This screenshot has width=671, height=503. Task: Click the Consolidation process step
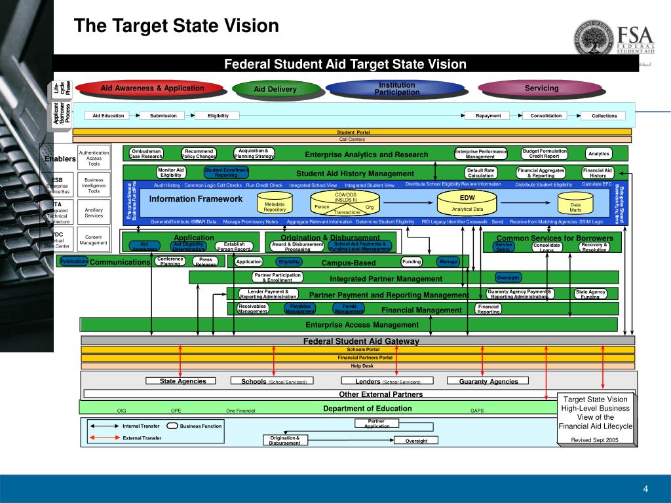546,115
